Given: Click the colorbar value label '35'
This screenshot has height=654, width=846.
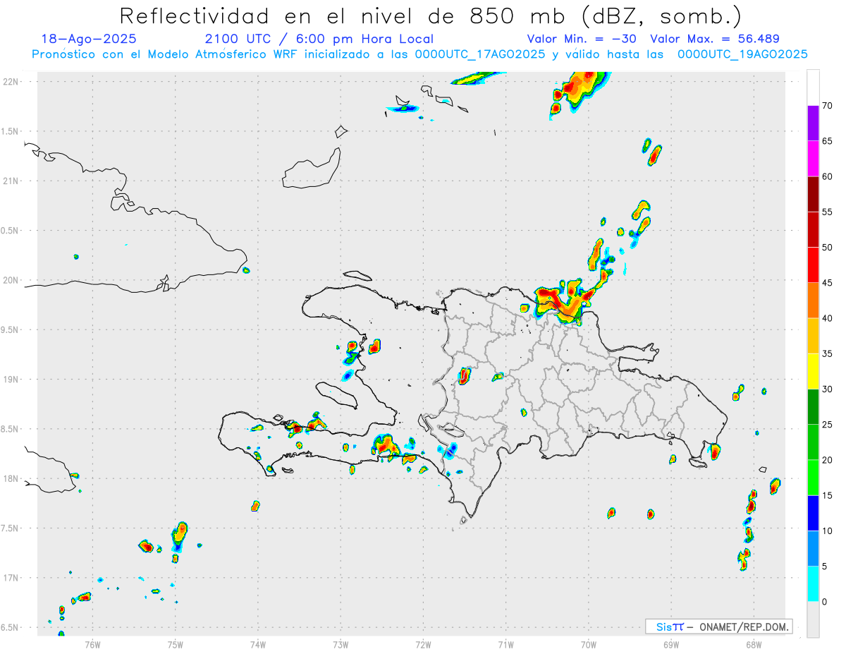Looking at the screenshot, I should [828, 353].
